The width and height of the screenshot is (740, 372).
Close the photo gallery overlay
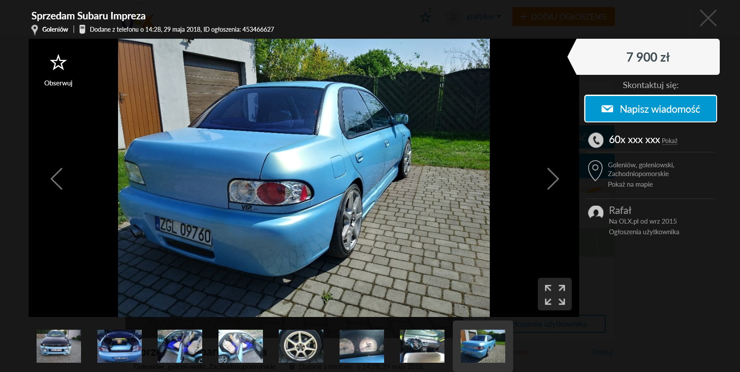pos(708,18)
